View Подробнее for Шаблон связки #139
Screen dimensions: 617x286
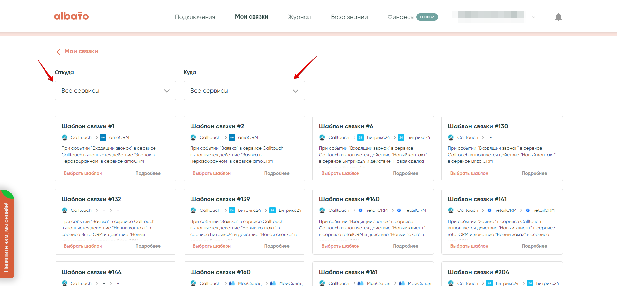coord(277,246)
